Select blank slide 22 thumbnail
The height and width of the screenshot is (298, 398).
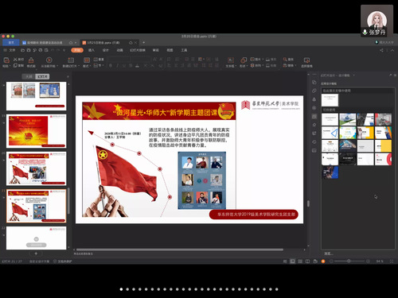click(37, 238)
